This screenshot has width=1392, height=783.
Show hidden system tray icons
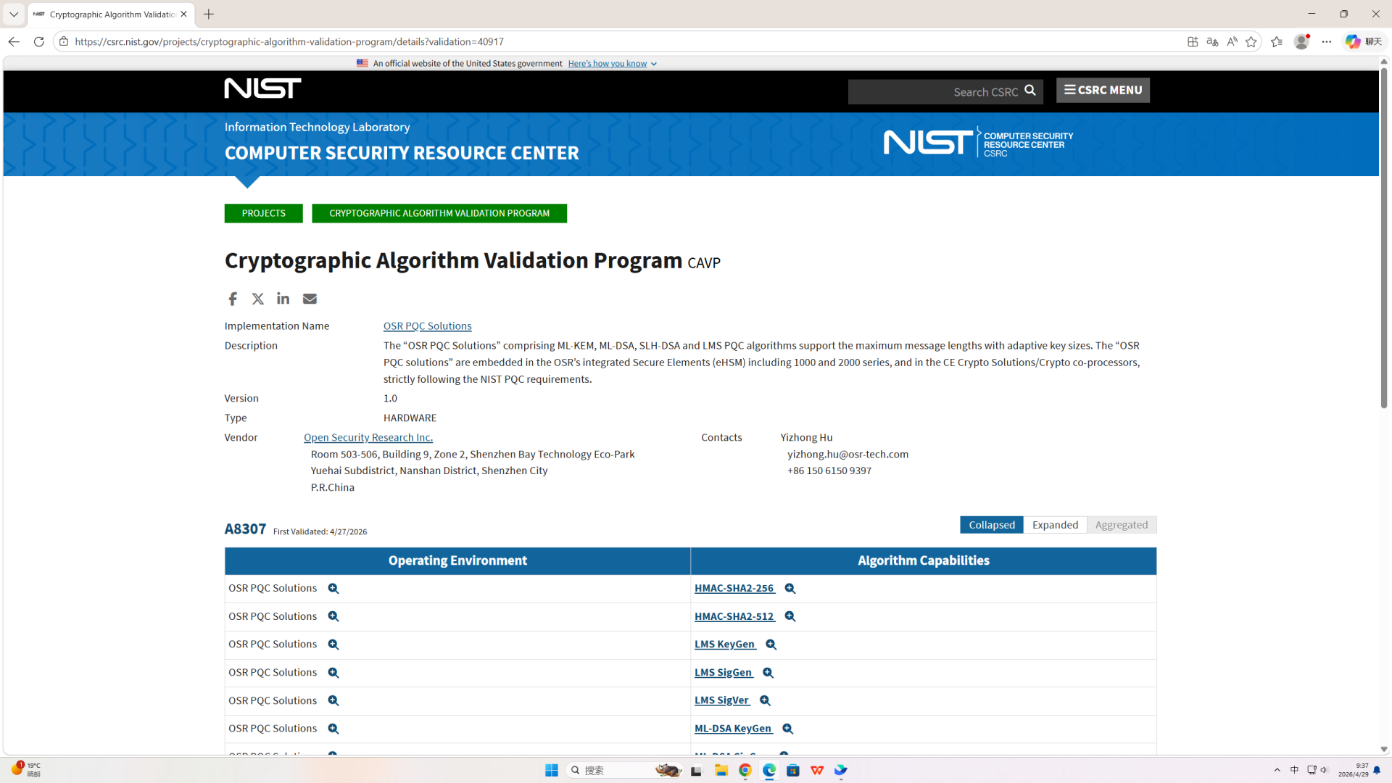(1277, 770)
